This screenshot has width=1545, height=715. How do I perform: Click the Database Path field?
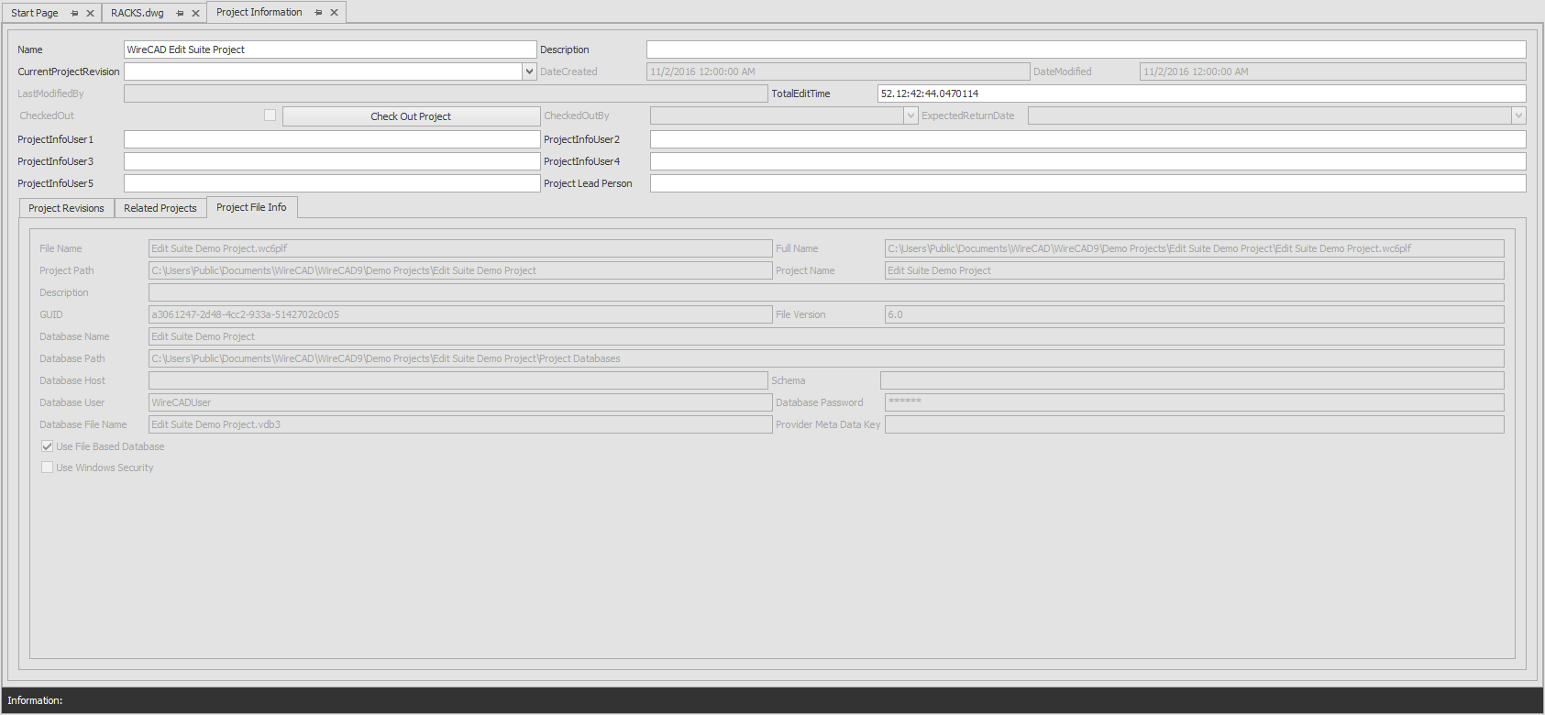pyautogui.click(x=826, y=358)
